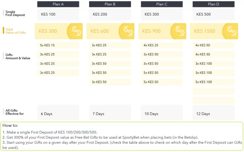Select the Plan D header
The image size is (244, 152).
click(213, 4)
